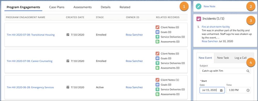This screenshot has width=258, height=101.
Task: Click the Incidents hand icon
Action: tap(199, 19)
